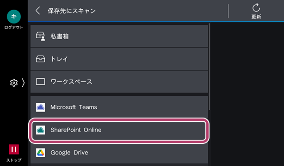This screenshot has width=284, height=166.
Task: Click the 保存先にスキャン title text
Action: coord(72,11)
